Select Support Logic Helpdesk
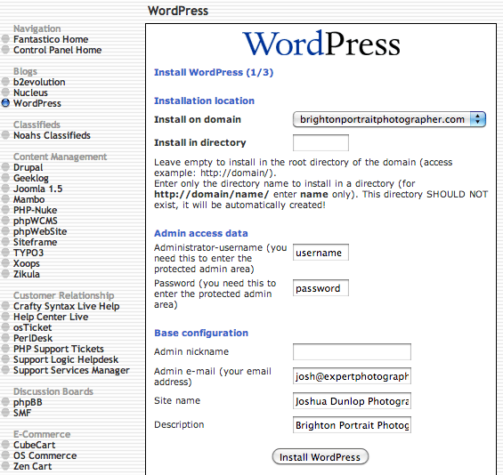This screenshot has width=503, height=475. 66,359
